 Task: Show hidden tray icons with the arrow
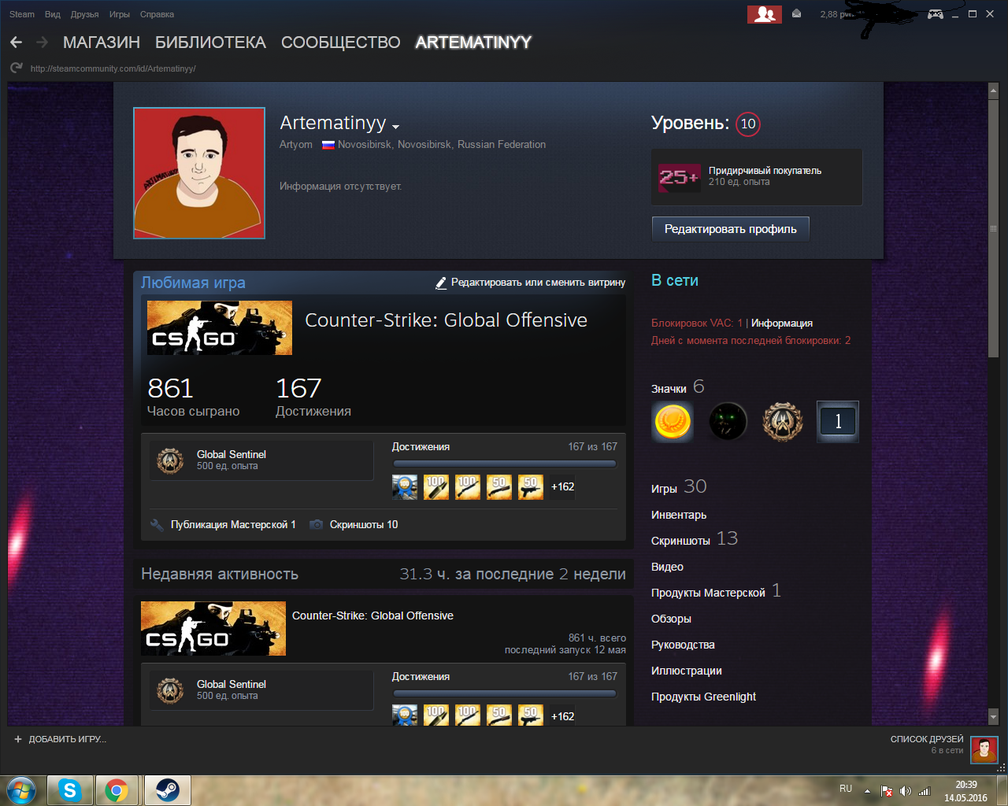(867, 790)
